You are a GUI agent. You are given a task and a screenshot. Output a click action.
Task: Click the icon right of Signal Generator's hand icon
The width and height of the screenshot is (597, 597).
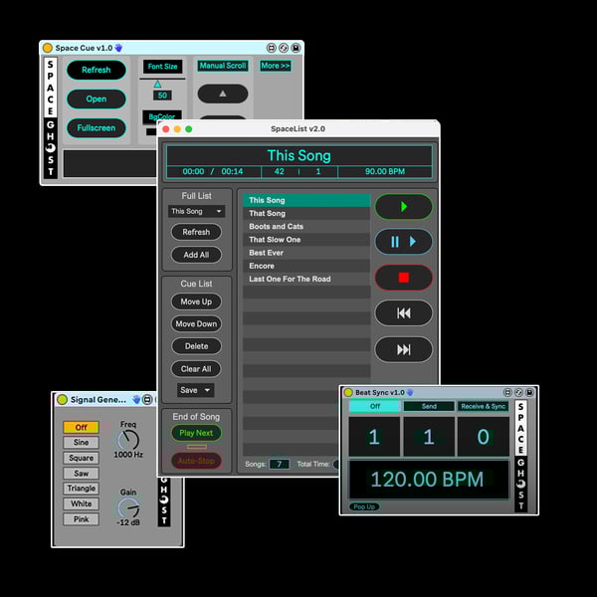point(147,399)
